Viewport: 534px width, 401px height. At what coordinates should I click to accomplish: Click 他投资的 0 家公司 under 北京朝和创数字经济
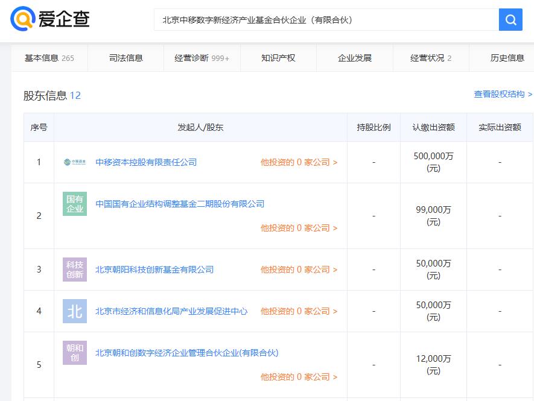pos(299,376)
